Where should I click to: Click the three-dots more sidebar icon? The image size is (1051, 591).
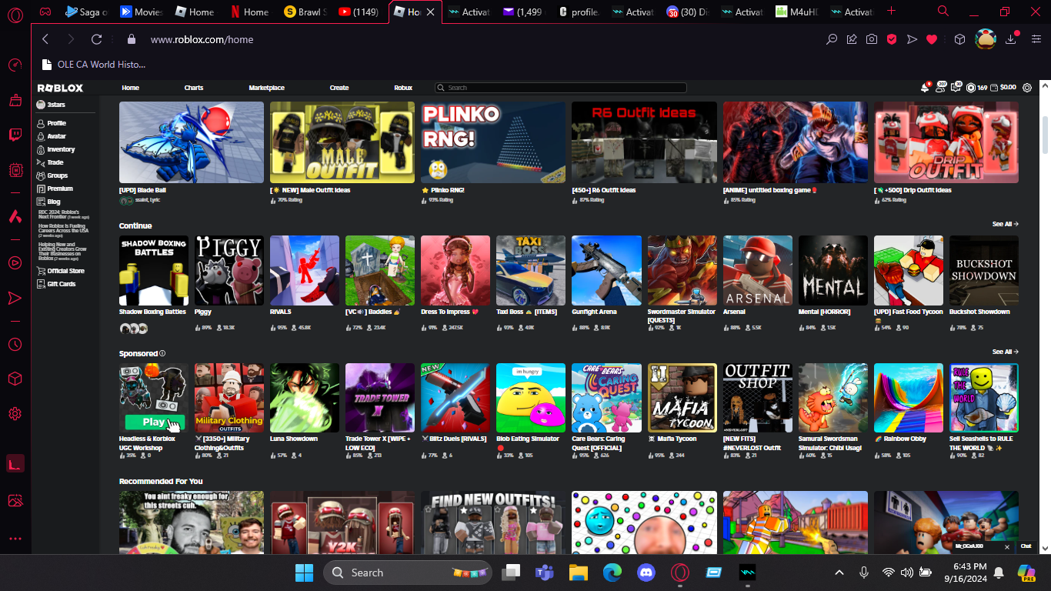[15, 539]
